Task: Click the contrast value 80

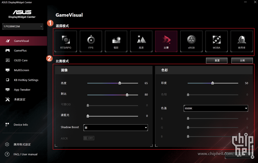Action: 146,95
